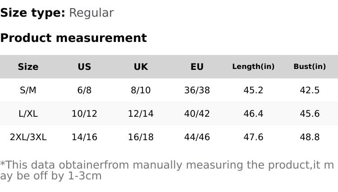Click the EU column header
Image resolution: width=338 pixels, height=192 pixels.
[197, 67]
